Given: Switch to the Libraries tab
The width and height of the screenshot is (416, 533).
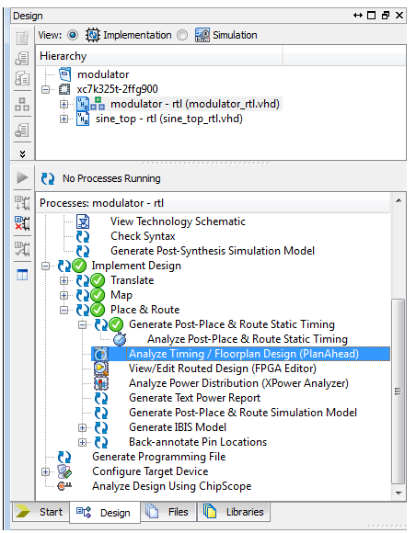Looking at the screenshot, I should pyautogui.click(x=234, y=512).
